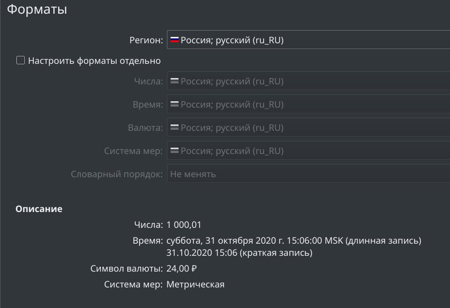This screenshot has height=308, width=450.
Task: Click the Метрическая measurement value
Action: pos(195,284)
